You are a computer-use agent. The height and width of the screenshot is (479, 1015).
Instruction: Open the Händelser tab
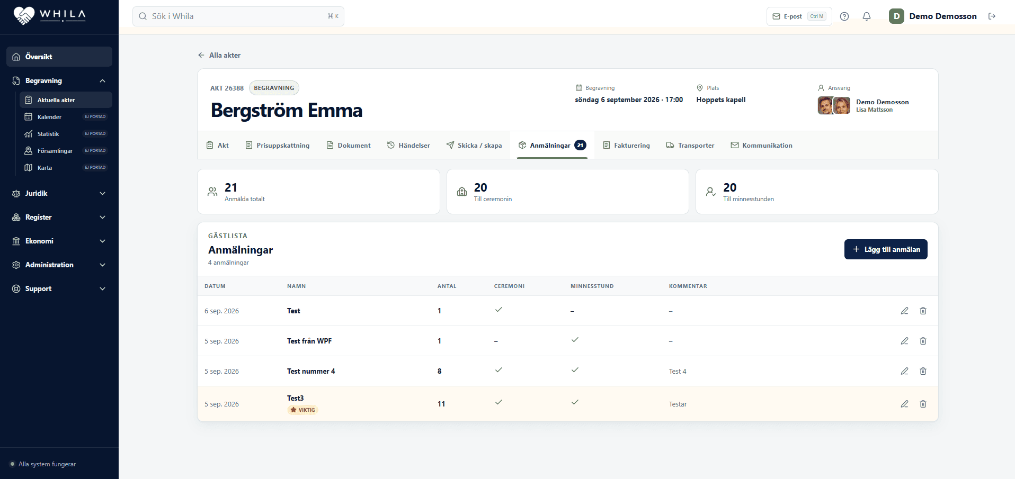click(x=408, y=145)
